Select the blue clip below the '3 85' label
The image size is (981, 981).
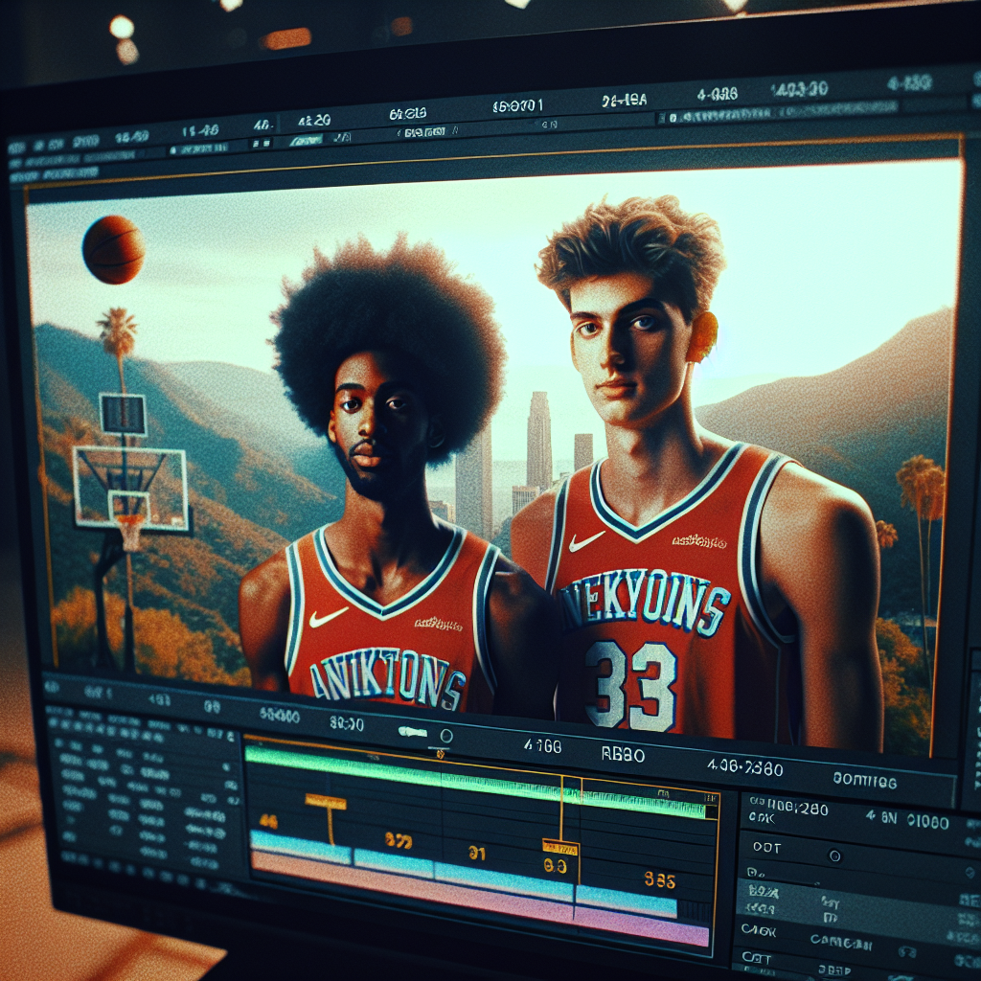coord(626,902)
